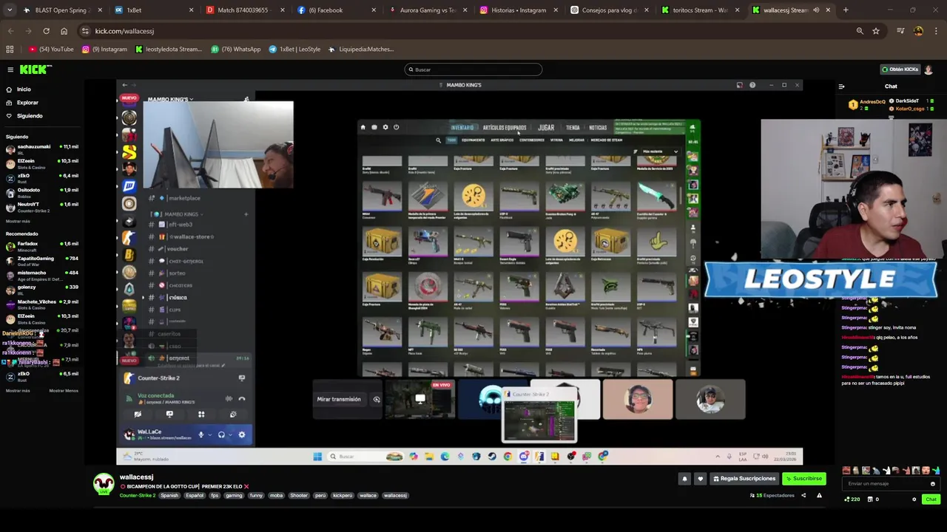The width and height of the screenshot is (947, 532).
Task: Open golenzy IRL channel
Action: pos(41,289)
